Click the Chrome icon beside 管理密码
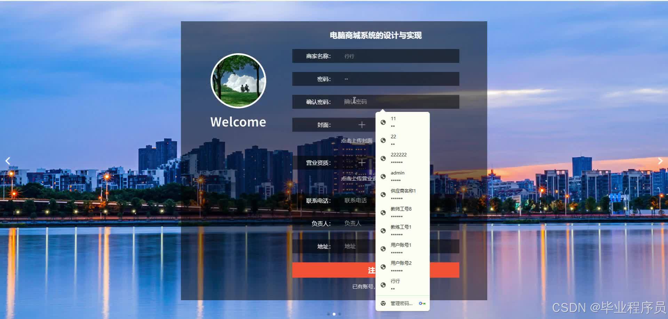668x319 pixels. [383, 303]
